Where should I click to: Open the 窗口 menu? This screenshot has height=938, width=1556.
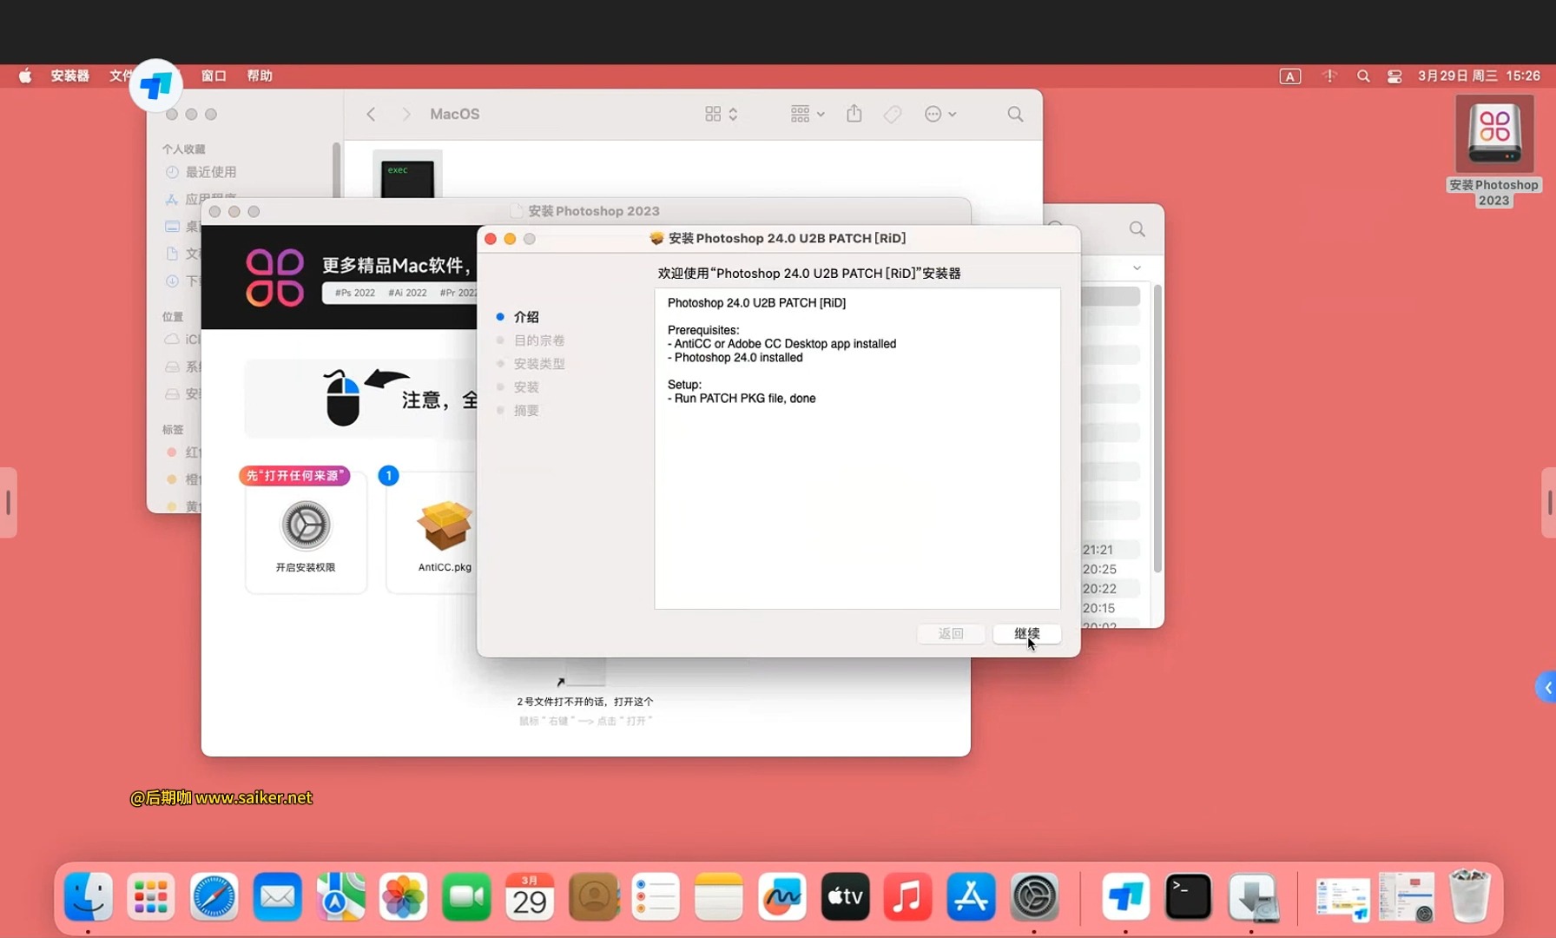(x=214, y=76)
